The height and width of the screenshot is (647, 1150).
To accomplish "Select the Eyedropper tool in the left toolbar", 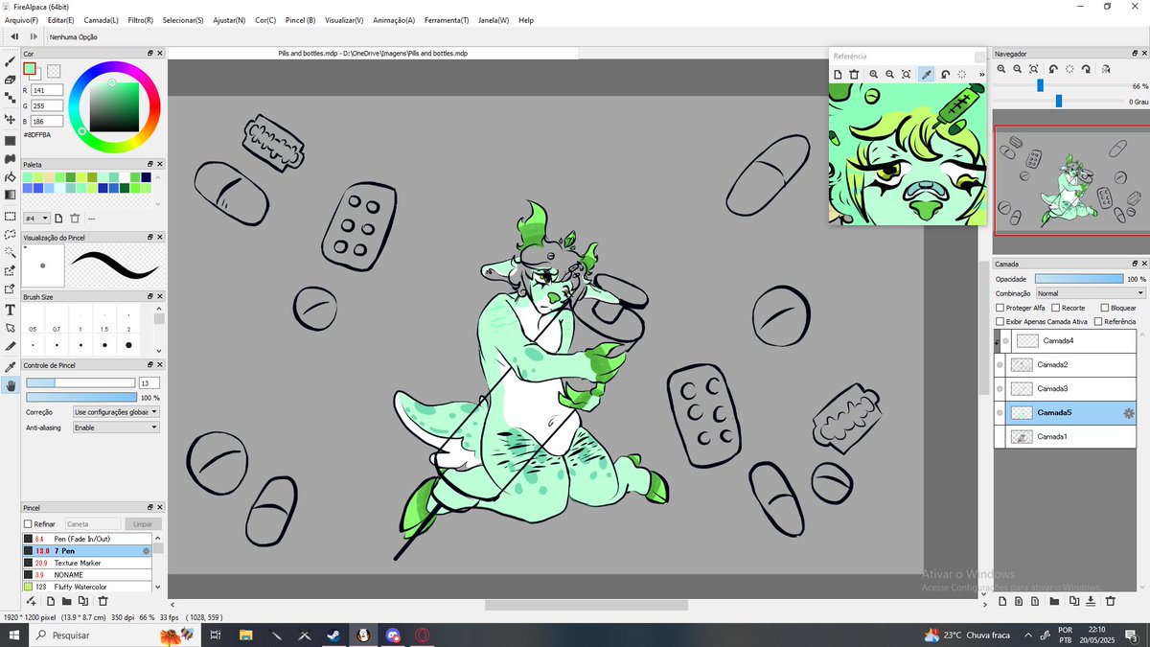I will point(10,366).
